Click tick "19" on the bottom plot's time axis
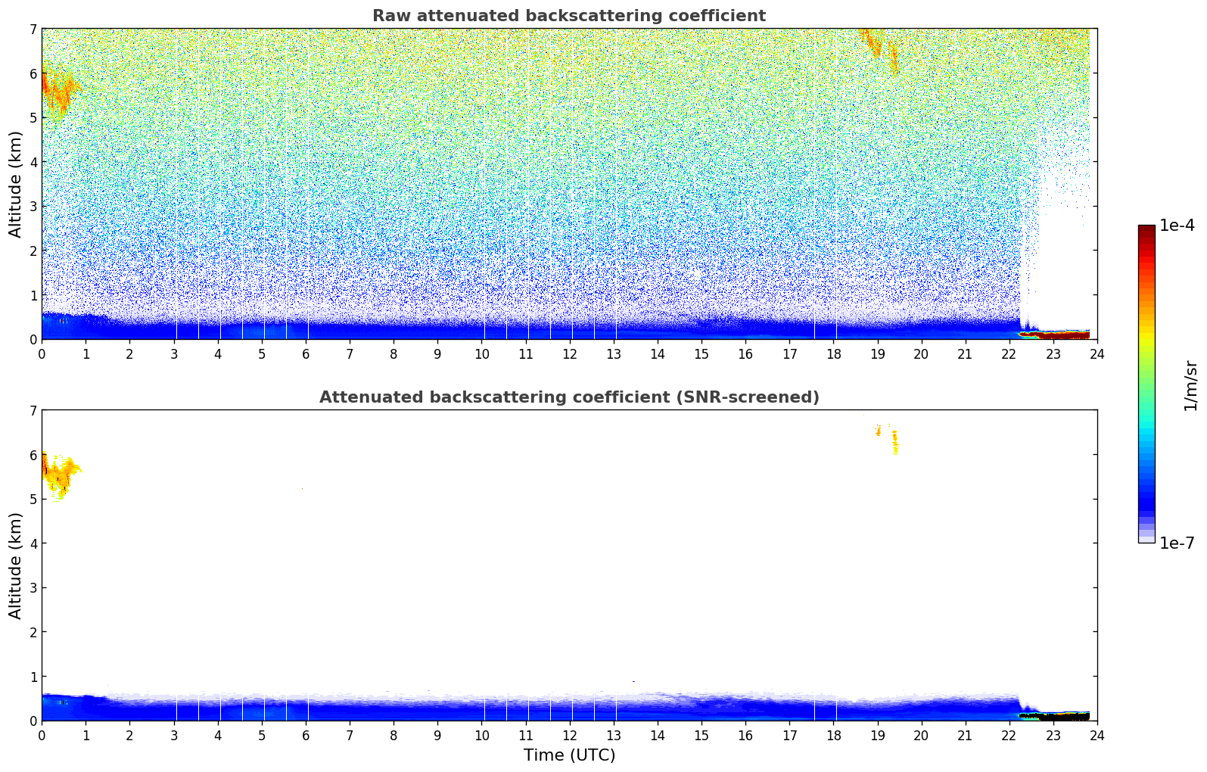The height and width of the screenshot is (772, 1207). [877, 735]
